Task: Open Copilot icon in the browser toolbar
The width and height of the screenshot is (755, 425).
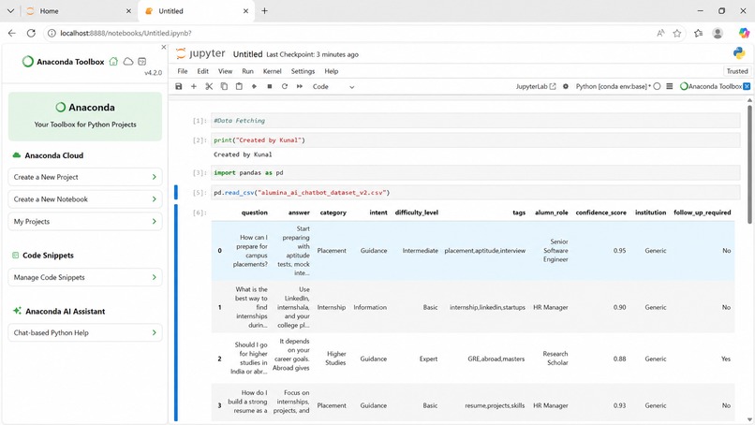Action: coord(744,33)
